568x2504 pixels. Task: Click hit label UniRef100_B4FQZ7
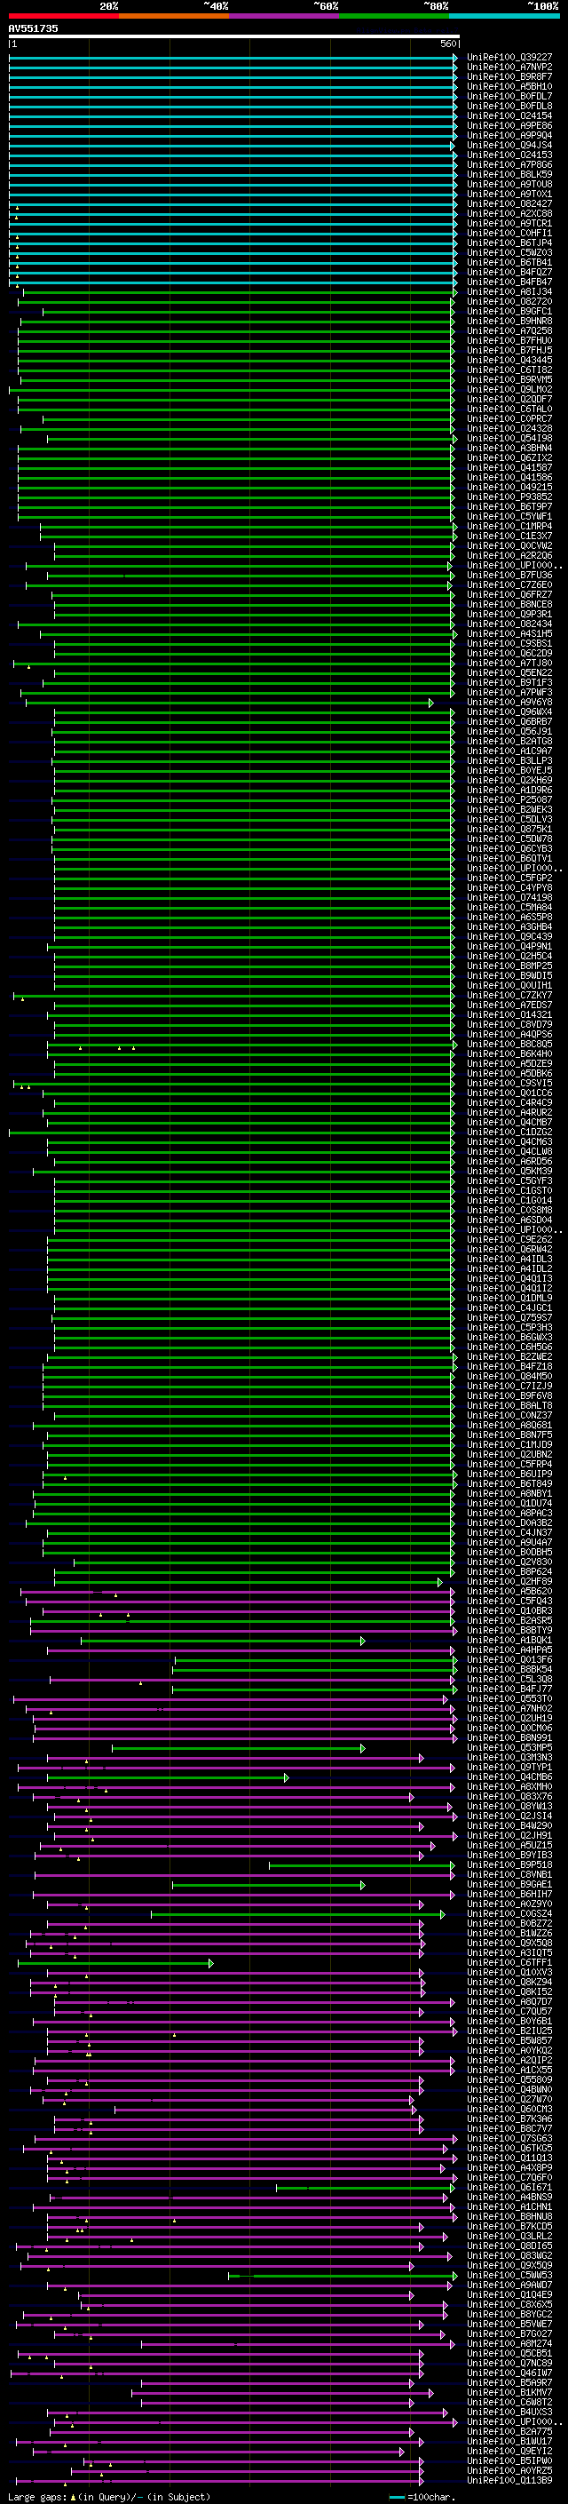[x=509, y=272]
